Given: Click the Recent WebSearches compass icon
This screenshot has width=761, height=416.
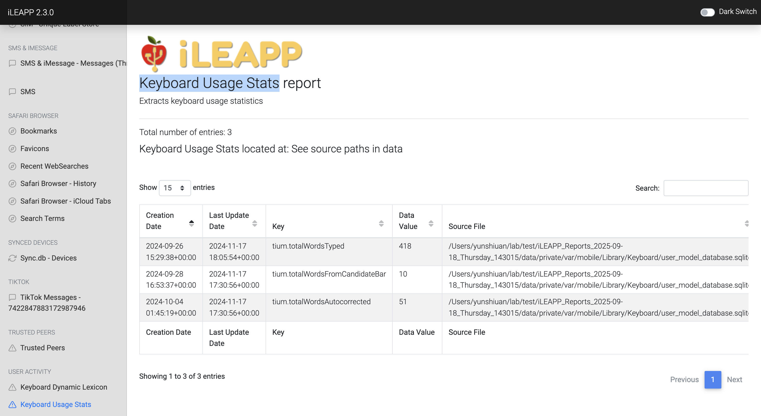Looking at the screenshot, I should (x=12, y=166).
